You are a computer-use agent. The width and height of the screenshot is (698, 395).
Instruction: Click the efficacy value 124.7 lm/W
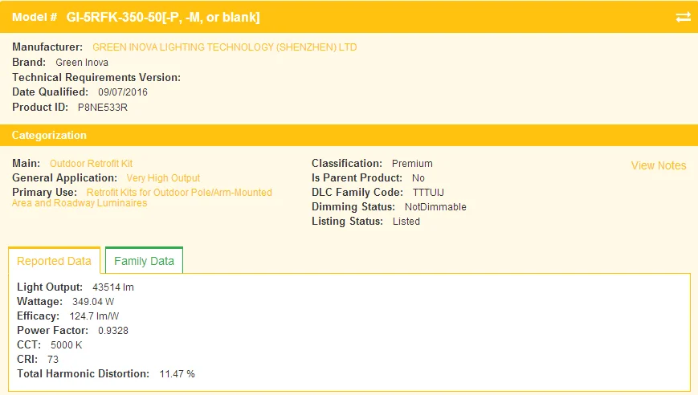[94, 316]
